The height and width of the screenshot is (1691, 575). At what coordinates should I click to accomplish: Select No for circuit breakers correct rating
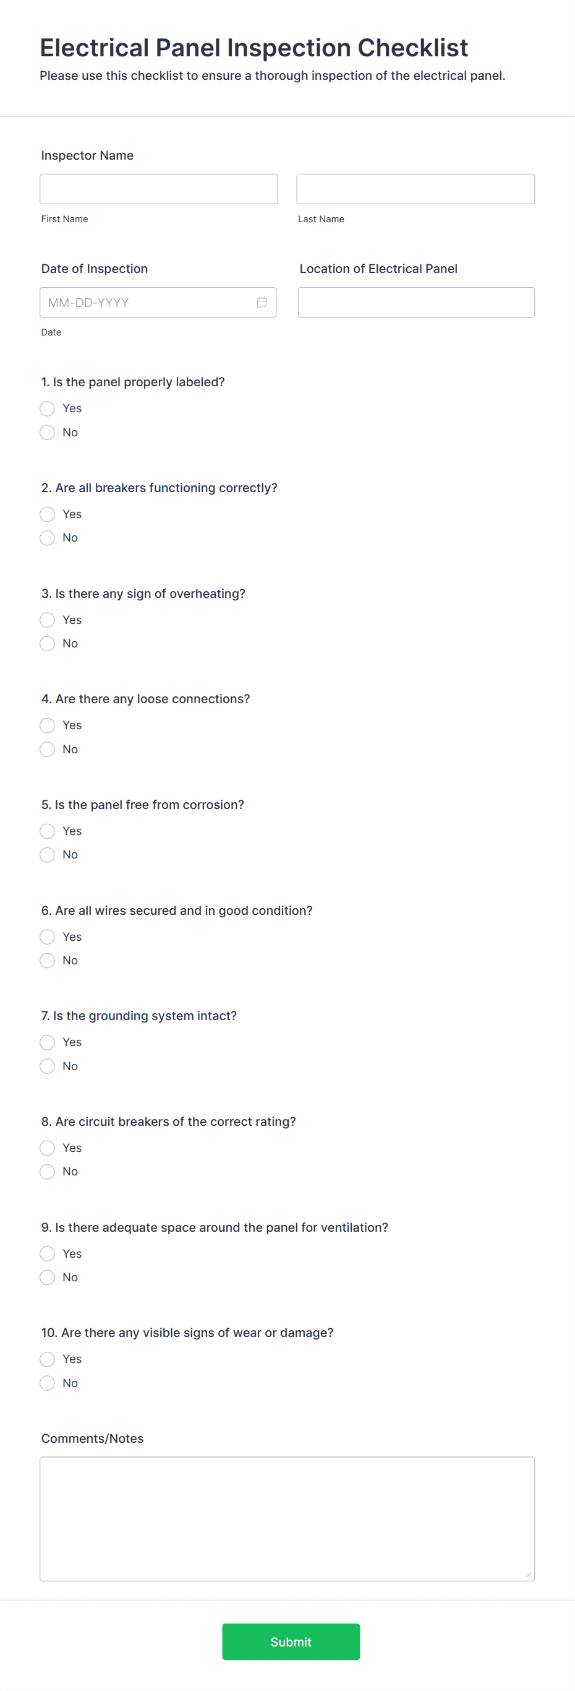(x=46, y=1171)
